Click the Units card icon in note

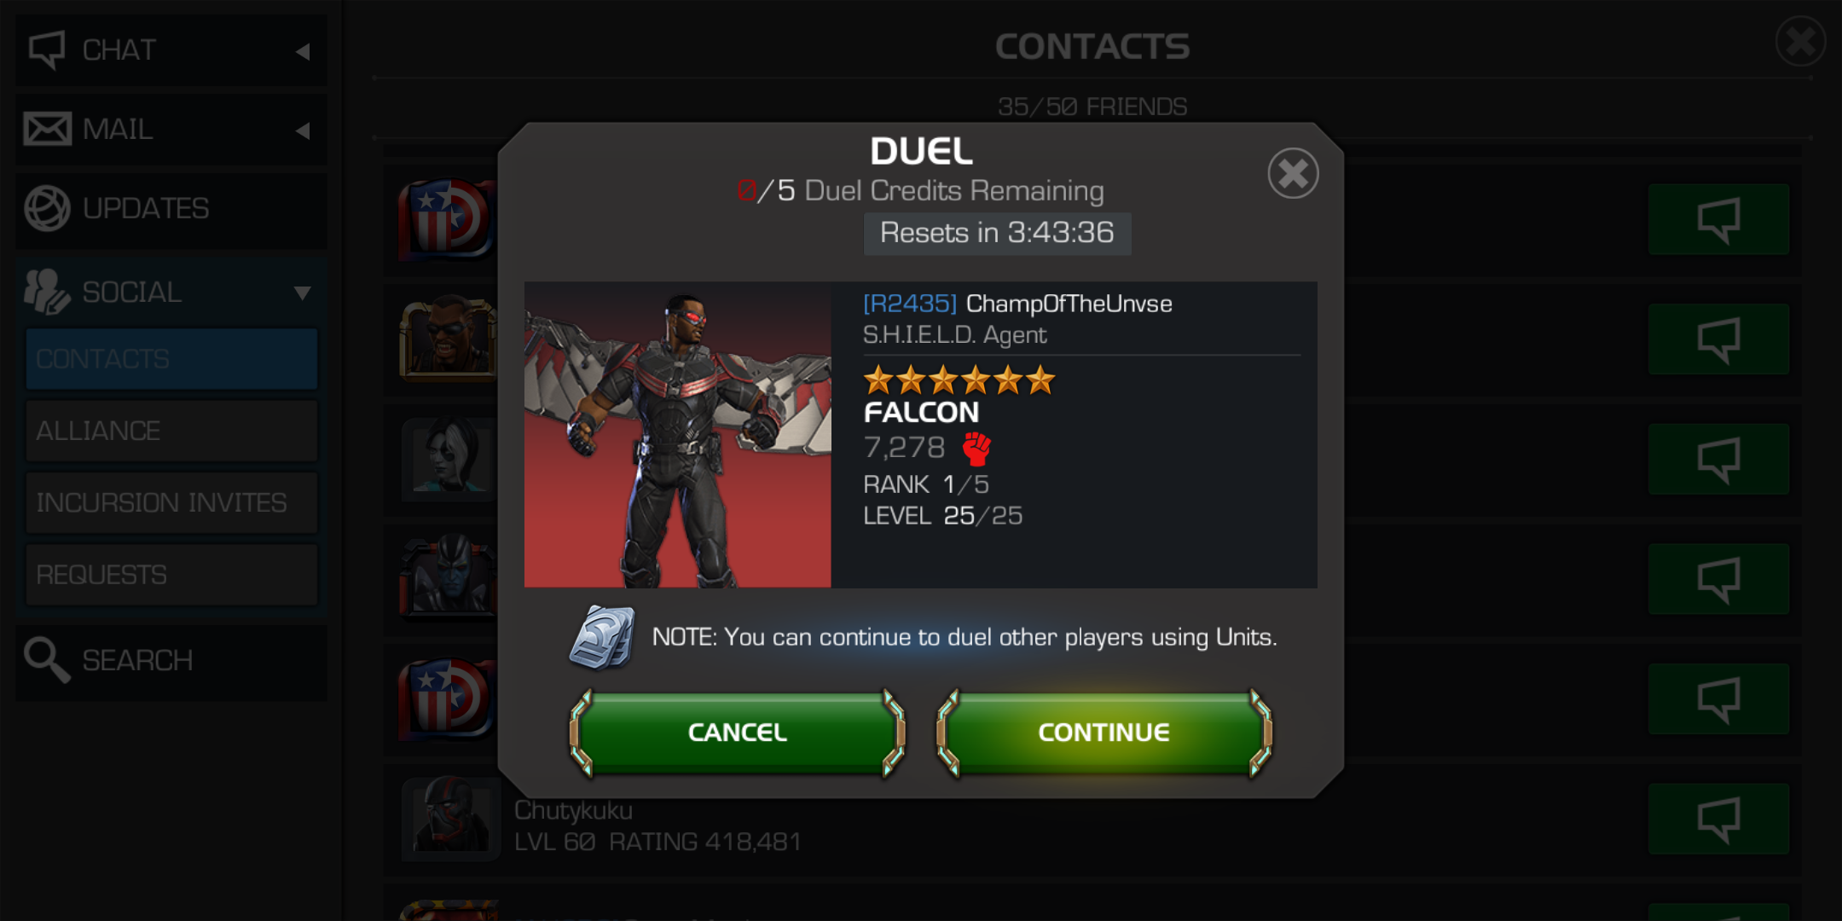[x=602, y=637]
